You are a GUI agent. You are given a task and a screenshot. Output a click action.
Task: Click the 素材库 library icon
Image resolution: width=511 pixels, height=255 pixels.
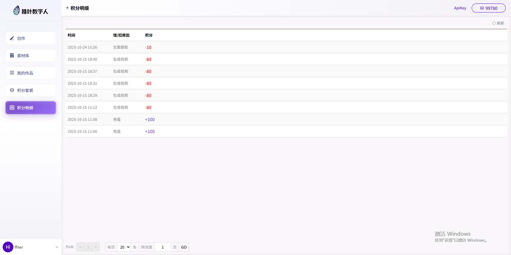point(12,56)
